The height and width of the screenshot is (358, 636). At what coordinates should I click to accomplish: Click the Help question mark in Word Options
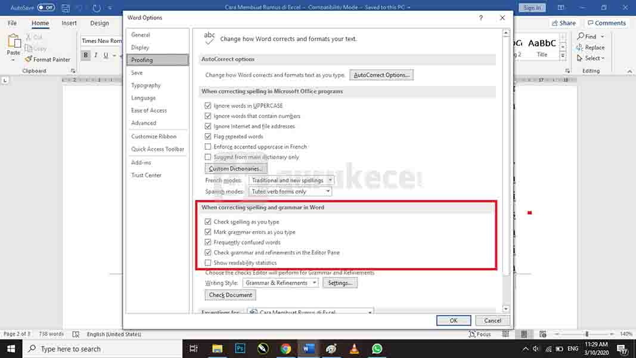[480, 18]
